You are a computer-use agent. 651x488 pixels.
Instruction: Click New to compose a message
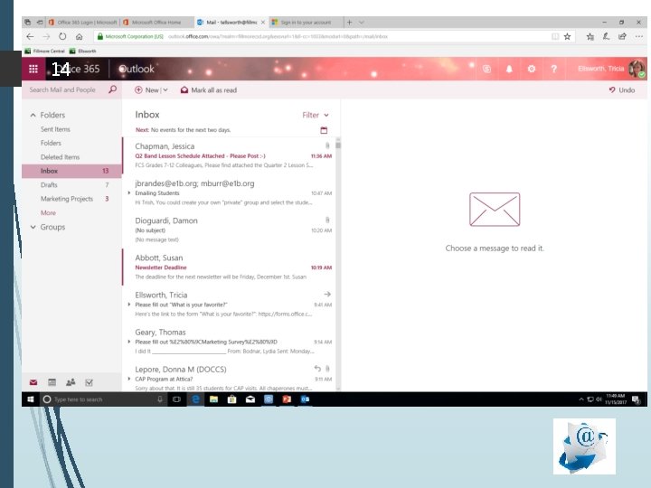[x=147, y=90]
